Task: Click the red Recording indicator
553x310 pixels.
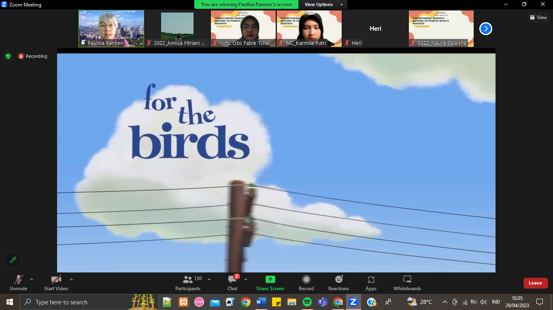Action: (33, 56)
